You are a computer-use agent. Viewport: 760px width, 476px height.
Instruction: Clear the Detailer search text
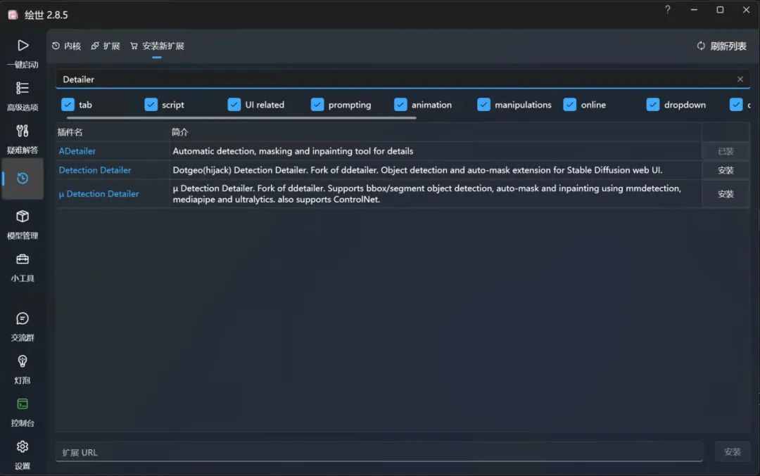(x=740, y=79)
